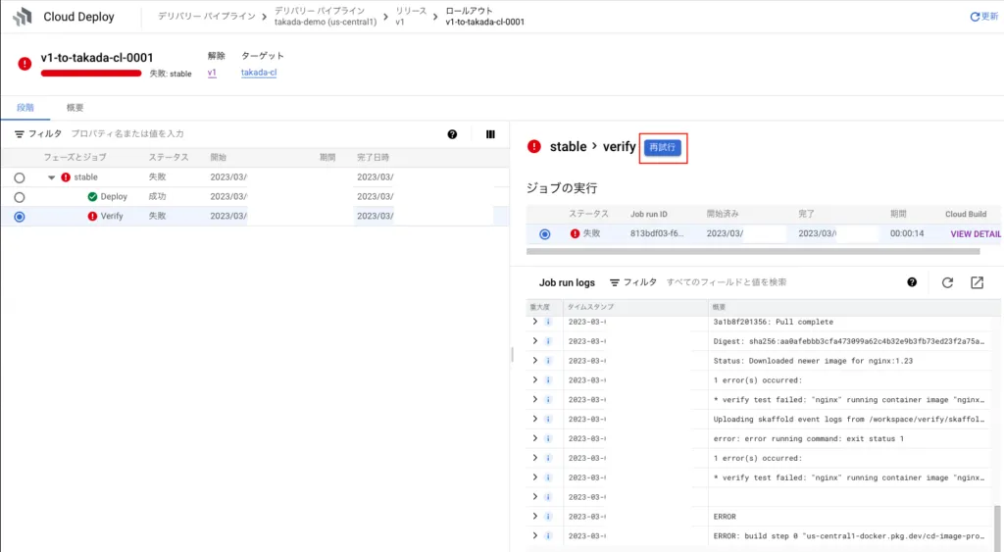
Task: Click the タイムスタンプ log column header
Action: click(x=590, y=308)
